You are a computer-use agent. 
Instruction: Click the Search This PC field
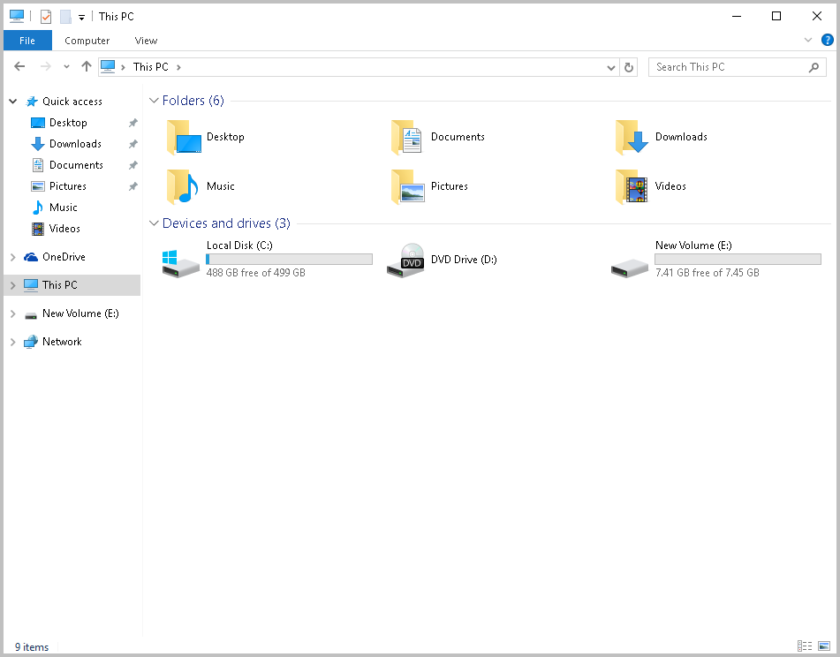pyautogui.click(x=729, y=67)
